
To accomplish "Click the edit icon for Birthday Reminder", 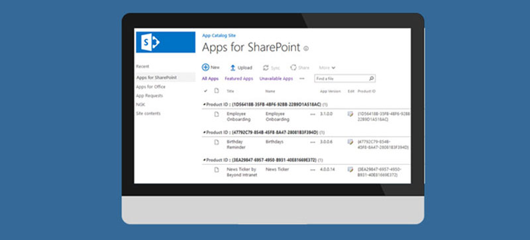I will pos(350,141).
